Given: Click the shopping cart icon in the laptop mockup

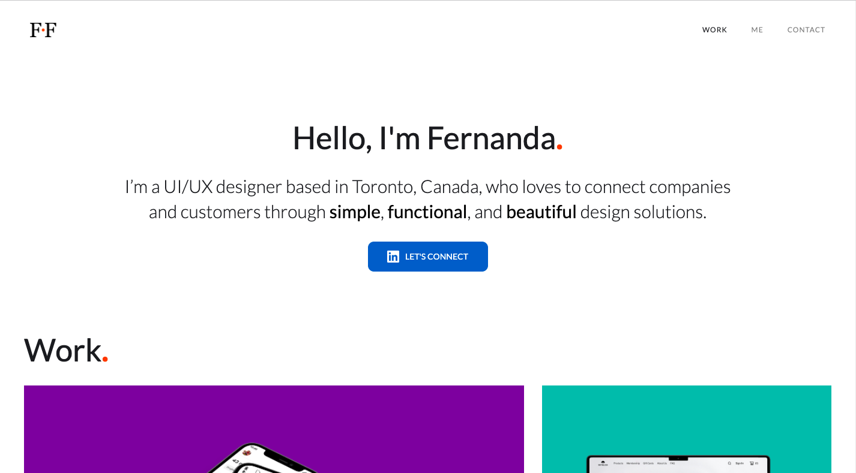Looking at the screenshot, I should pos(752,463).
